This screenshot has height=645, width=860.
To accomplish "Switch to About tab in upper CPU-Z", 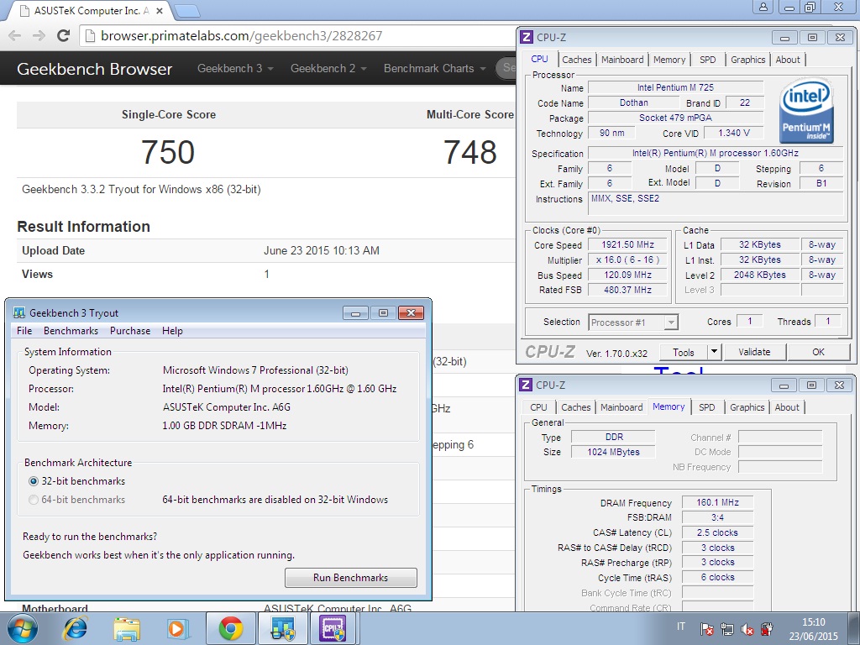I will click(788, 60).
